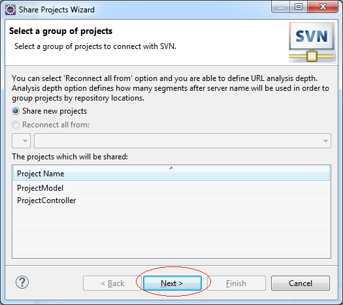343x305 pixels.
Task: Click the Project Name column header
Action: pos(171,173)
